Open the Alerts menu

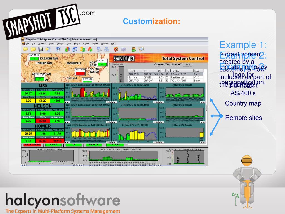click(x=51, y=44)
